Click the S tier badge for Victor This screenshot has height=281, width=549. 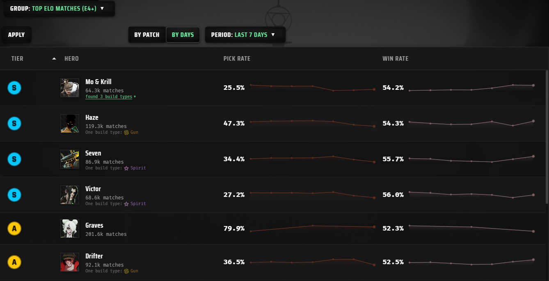pyautogui.click(x=14, y=194)
